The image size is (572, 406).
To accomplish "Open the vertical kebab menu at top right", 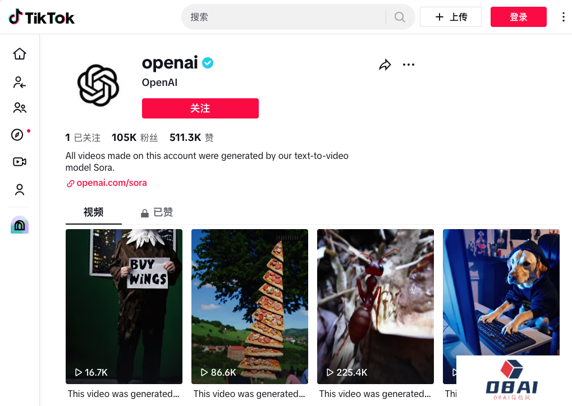I will coord(563,17).
